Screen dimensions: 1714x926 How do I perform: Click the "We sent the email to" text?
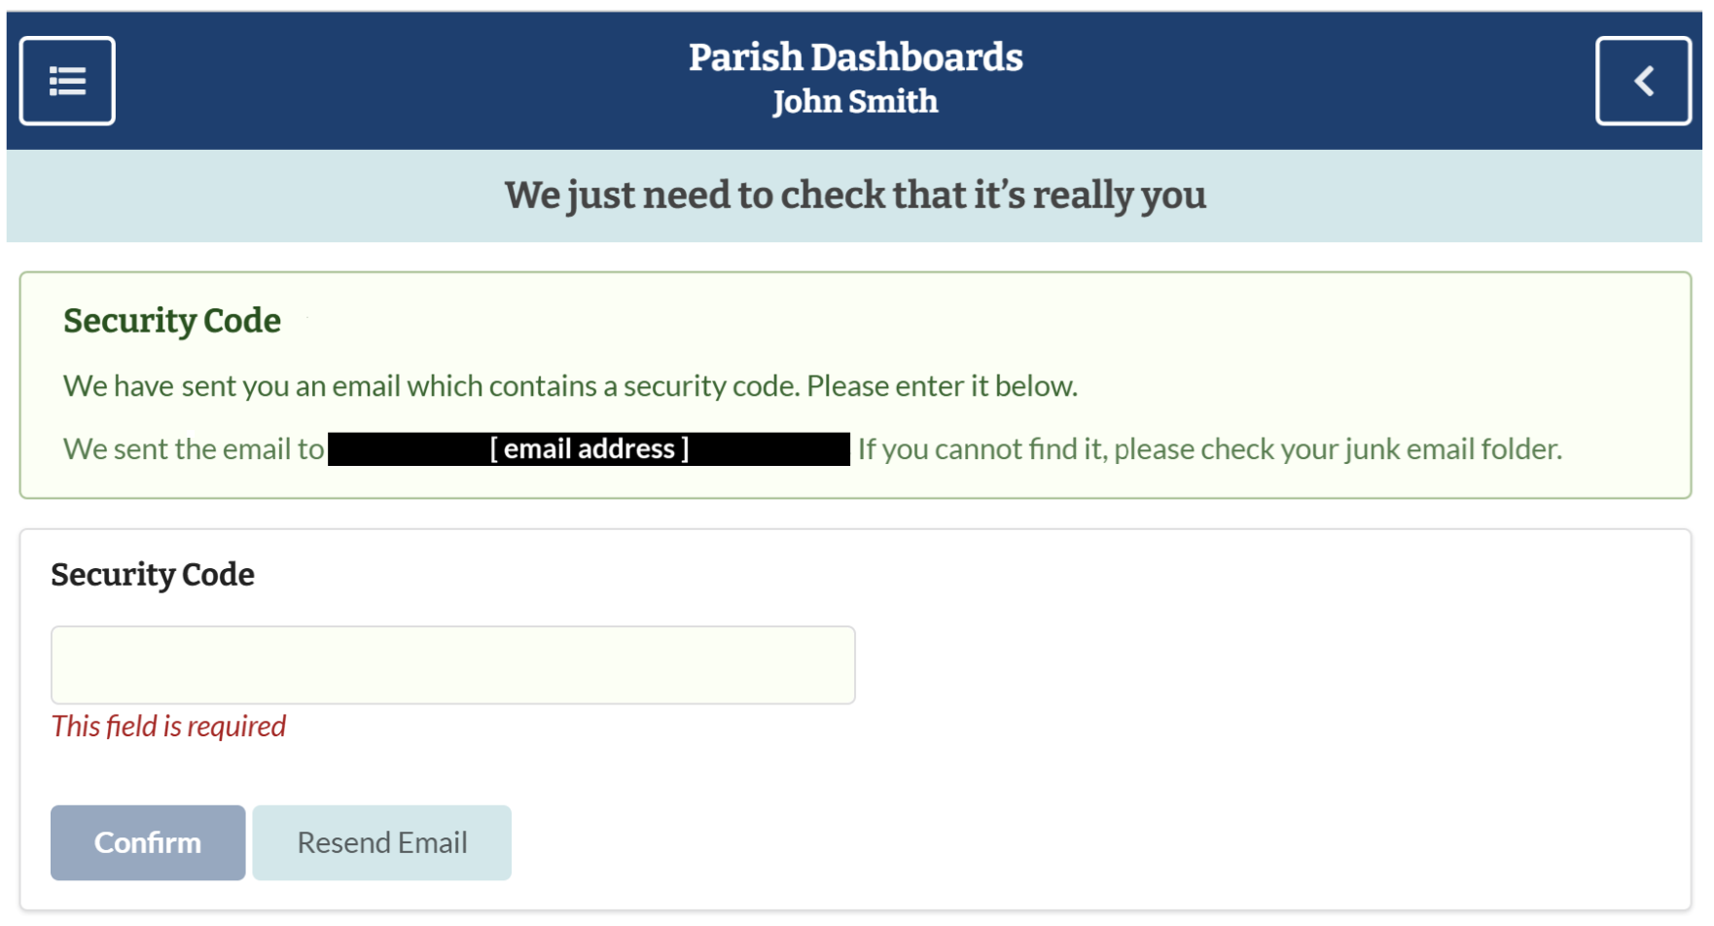tap(194, 449)
